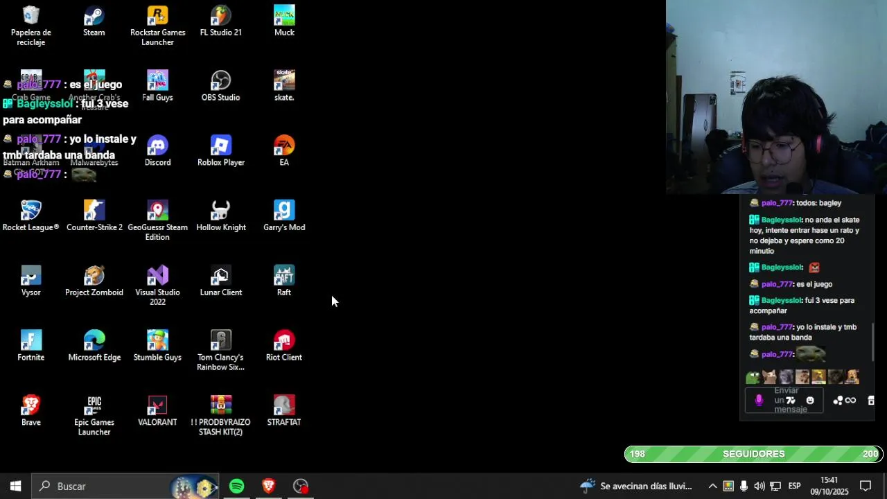Launch Epic Games Launcher from desktop
The width and height of the screenshot is (887, 499).
click(94, 416)
